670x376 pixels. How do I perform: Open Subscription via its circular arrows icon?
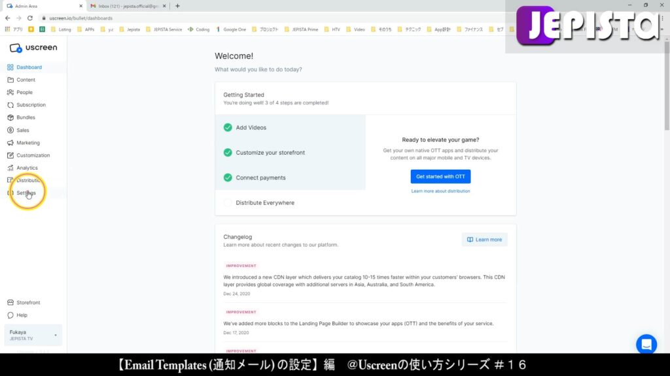point(10,105)
